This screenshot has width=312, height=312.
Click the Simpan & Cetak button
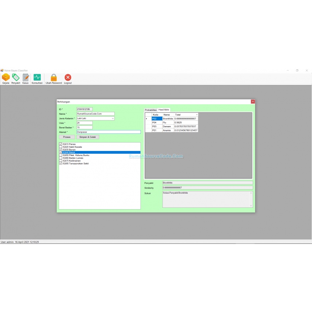(x=88, y=137)
